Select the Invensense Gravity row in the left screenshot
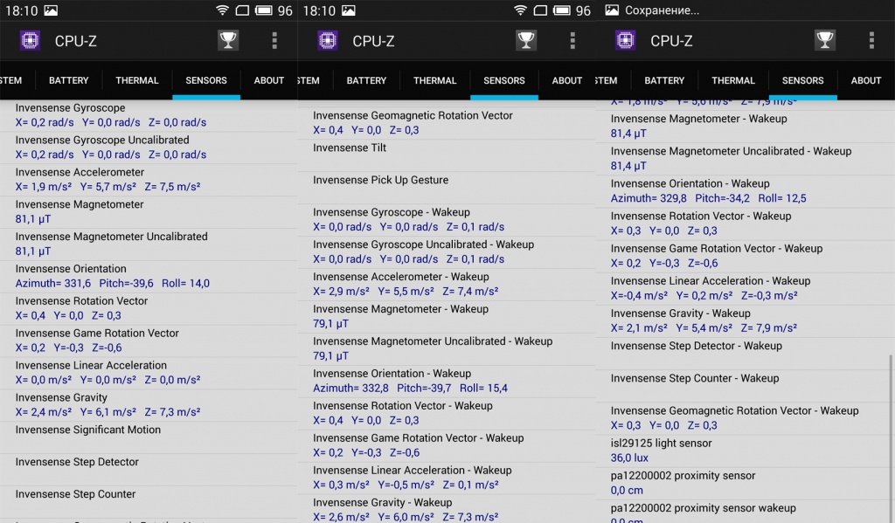 pyautogui.click(x=149, y=405)
